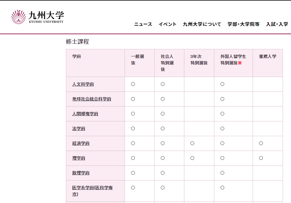Click circle for 人文科学府 一般選抜
Viewport: 291px width, 203px height.
(133, 84)
